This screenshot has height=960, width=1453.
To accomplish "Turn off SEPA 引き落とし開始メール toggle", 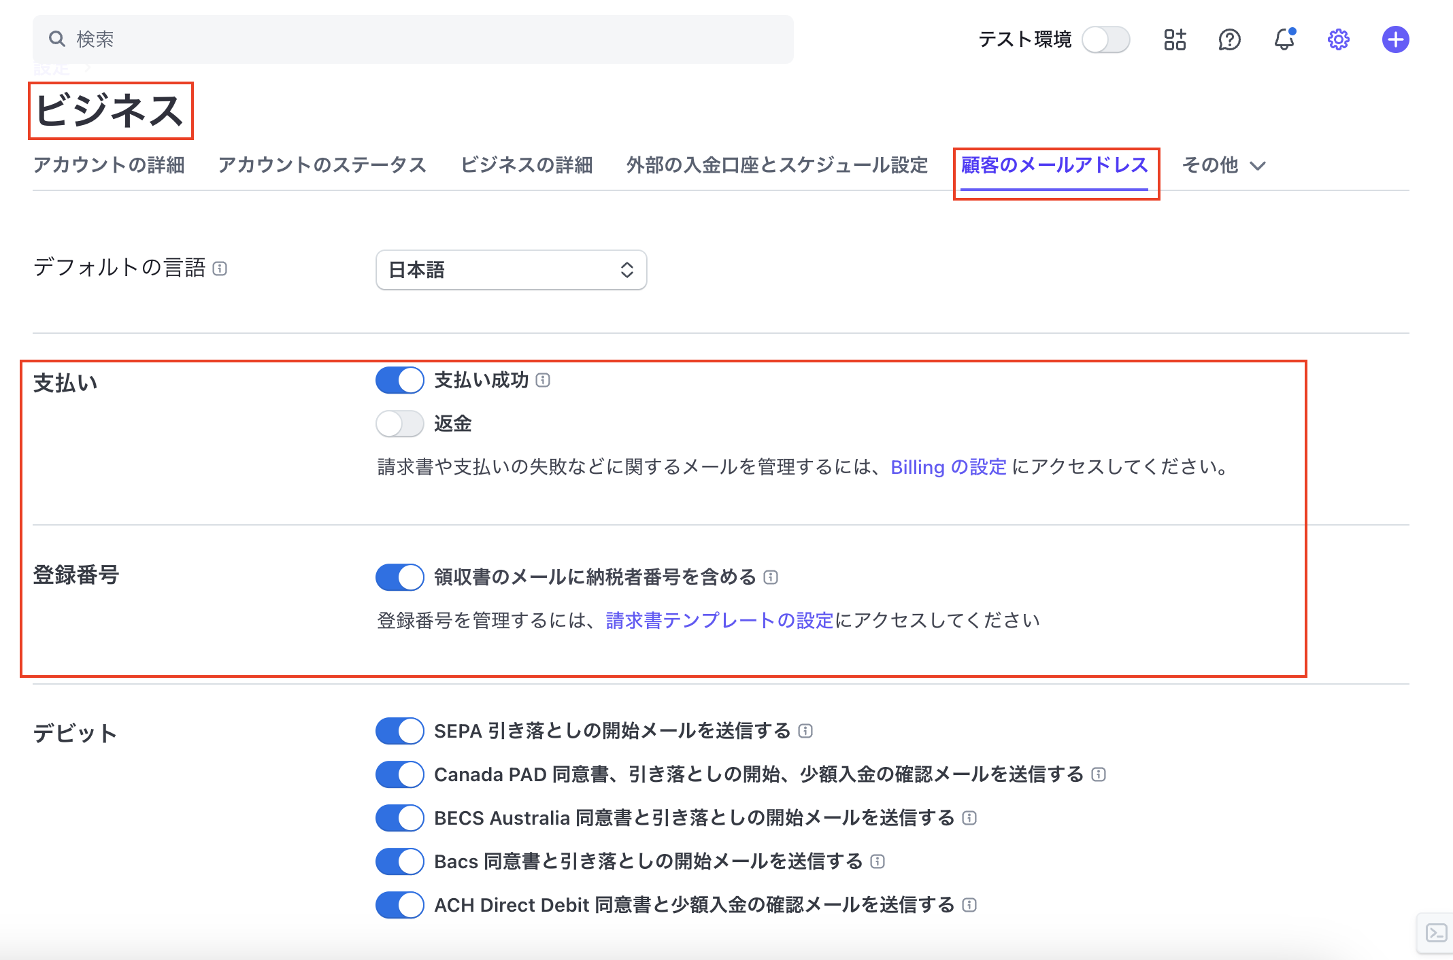I will [400, 731].
